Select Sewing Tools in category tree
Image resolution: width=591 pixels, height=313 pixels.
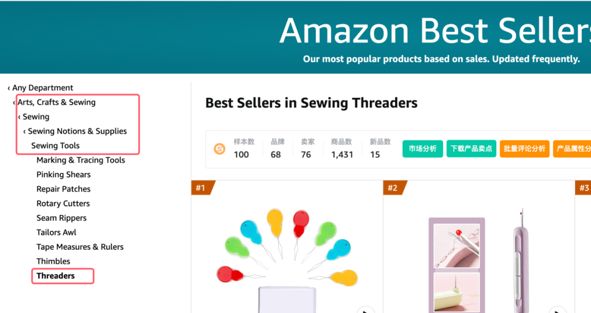(x=55, y=146)
